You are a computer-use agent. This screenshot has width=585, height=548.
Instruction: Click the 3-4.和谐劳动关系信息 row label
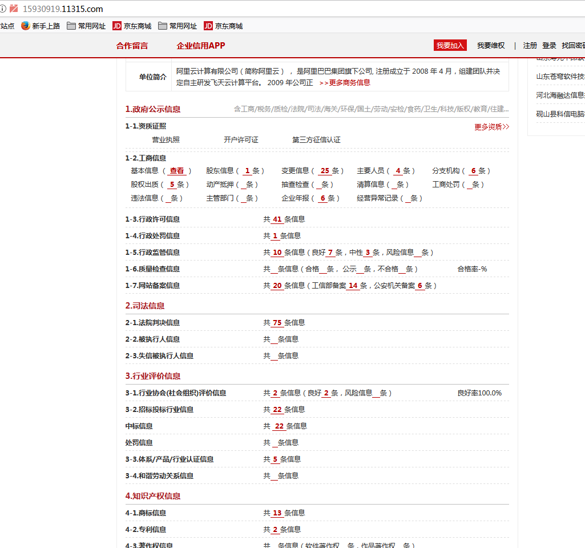pos(159,476)
